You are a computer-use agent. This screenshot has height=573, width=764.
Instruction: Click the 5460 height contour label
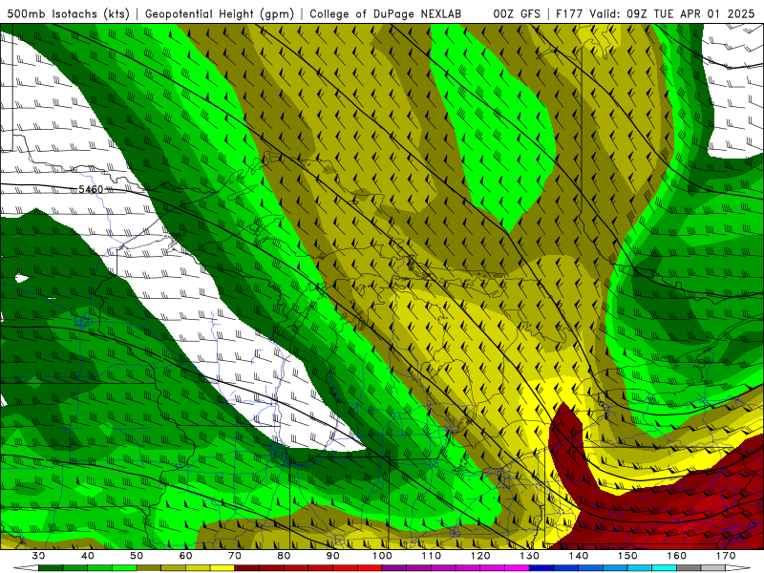(91, 189)
